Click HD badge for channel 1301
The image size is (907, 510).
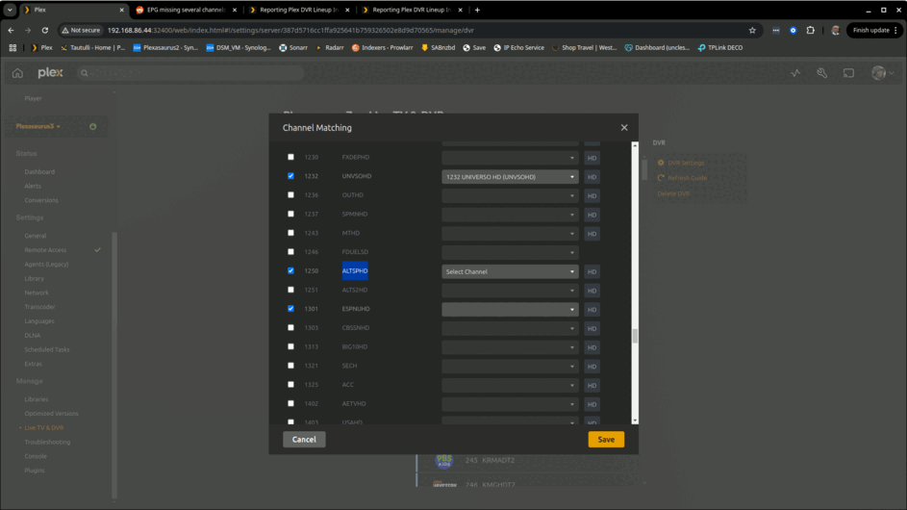[x=592, y=310]
